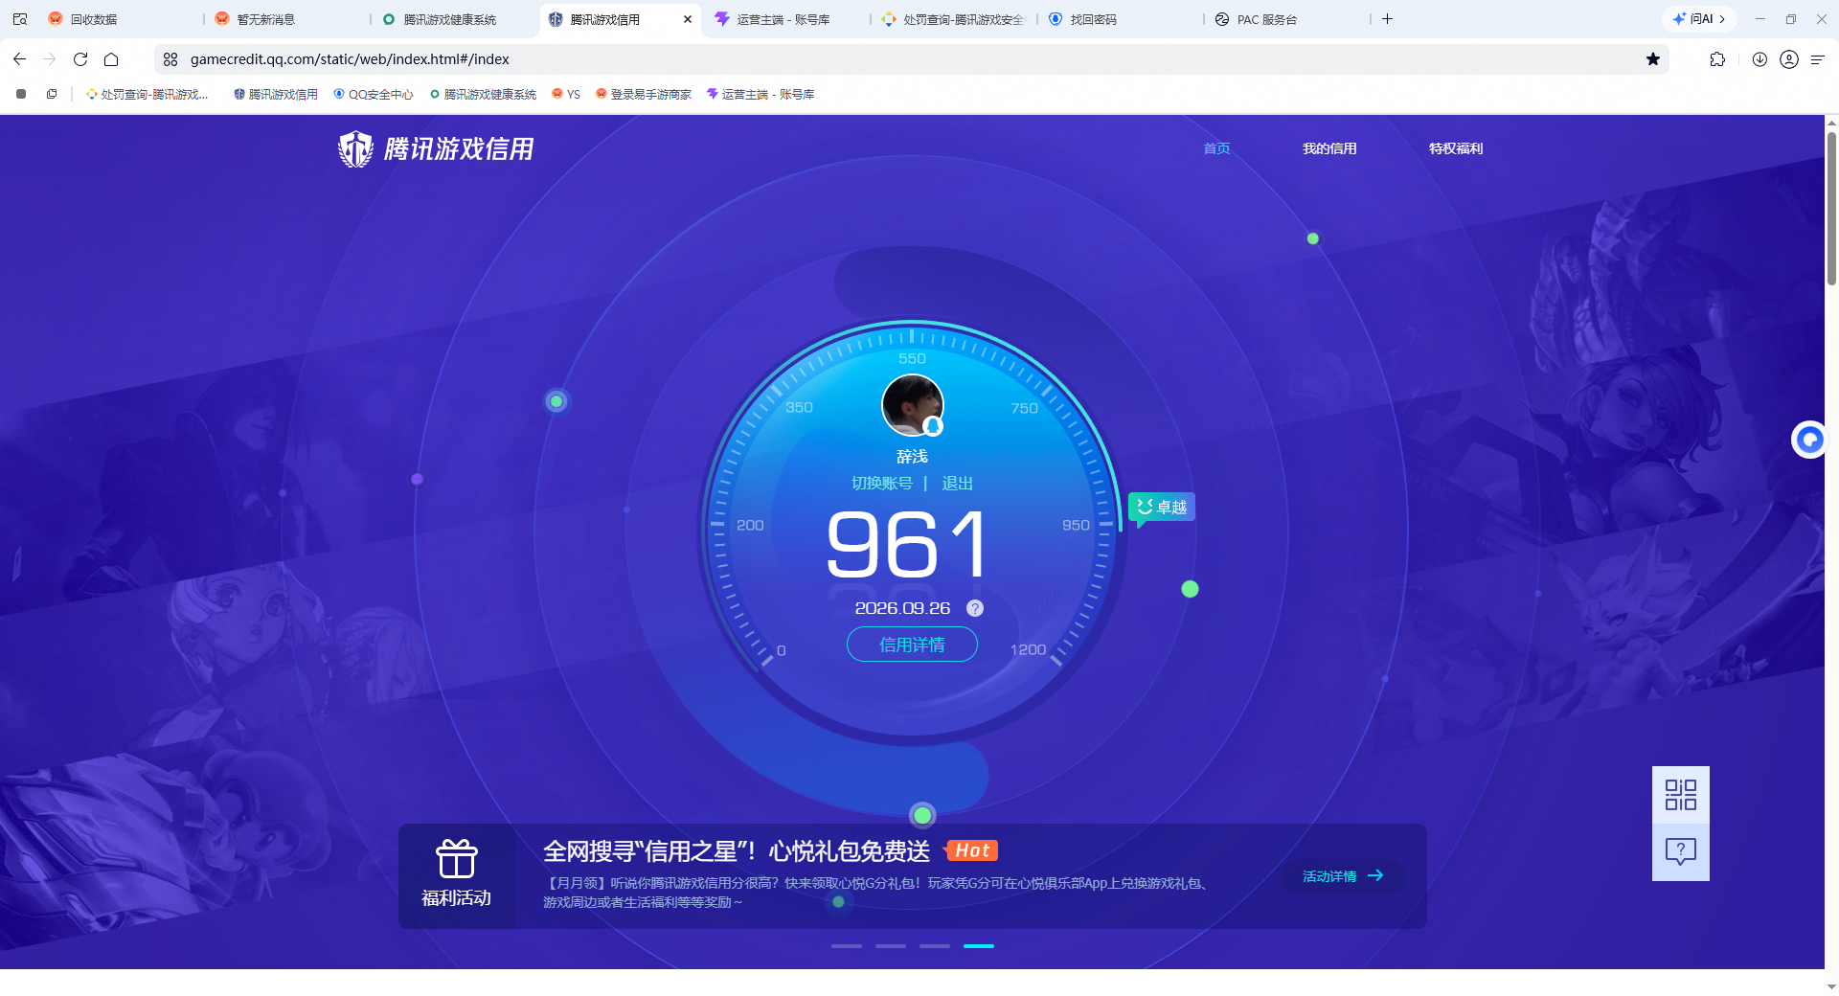The image size is (1839, 996).
Task: Open a new browser tab
Action: coord(1387,19)
